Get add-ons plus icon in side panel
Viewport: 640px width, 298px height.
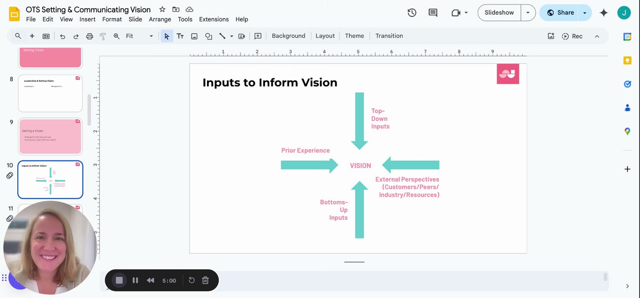click(x=627, y=169)
